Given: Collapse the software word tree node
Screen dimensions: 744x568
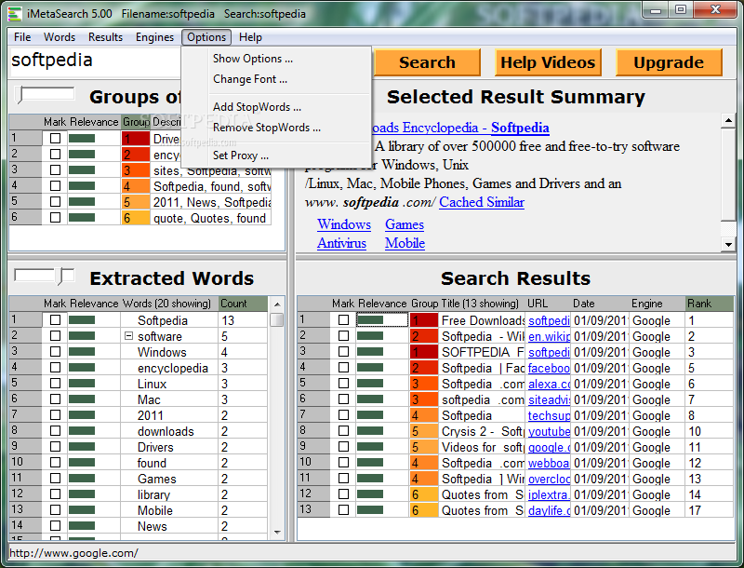Looking at the screenshot, I should (128, 336).
